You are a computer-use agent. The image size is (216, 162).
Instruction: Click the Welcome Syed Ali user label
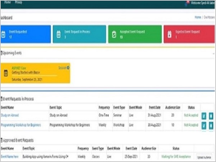(x=203, y=3)
